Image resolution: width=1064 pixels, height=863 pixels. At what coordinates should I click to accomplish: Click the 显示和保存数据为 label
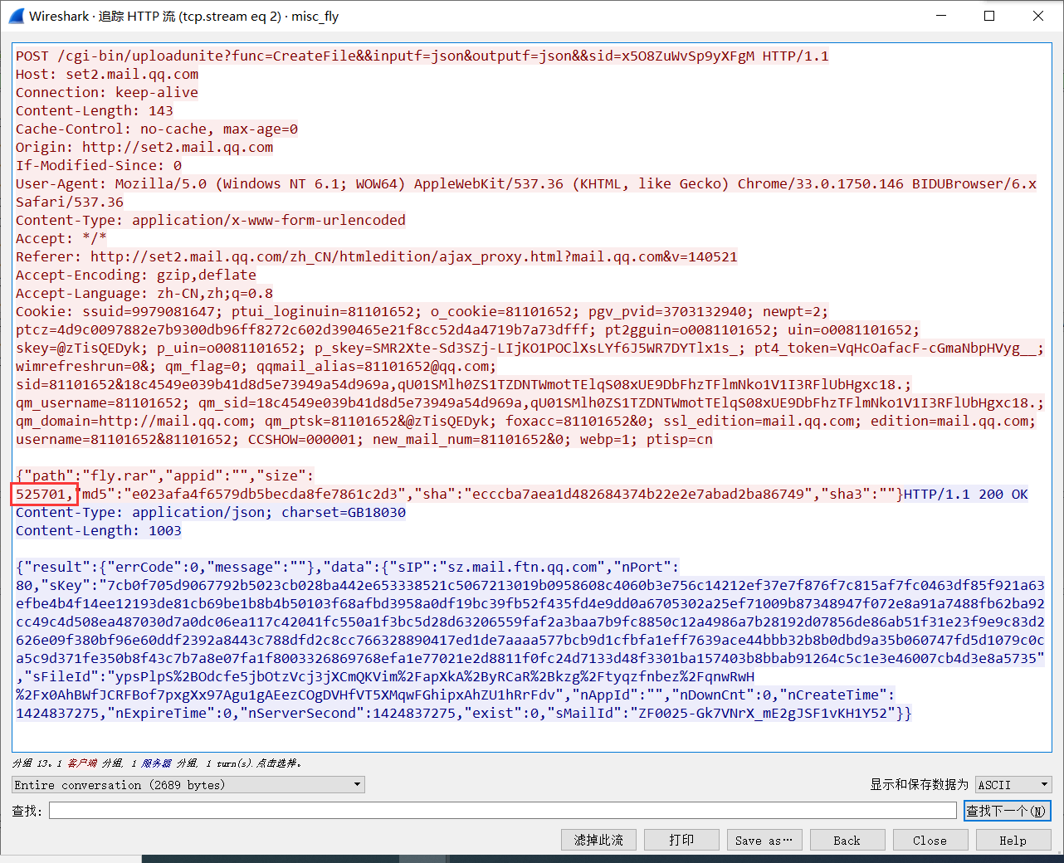click(x=919, y=784)
